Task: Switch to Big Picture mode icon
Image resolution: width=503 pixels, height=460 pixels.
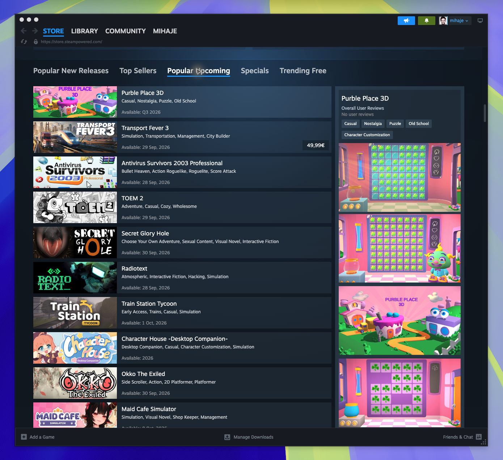Action: 480,21
